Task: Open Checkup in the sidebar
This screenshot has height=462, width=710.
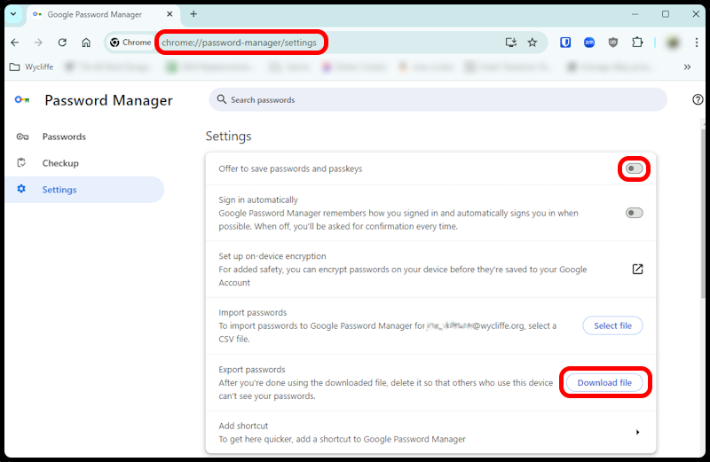Action: click(x=84, y=163)
